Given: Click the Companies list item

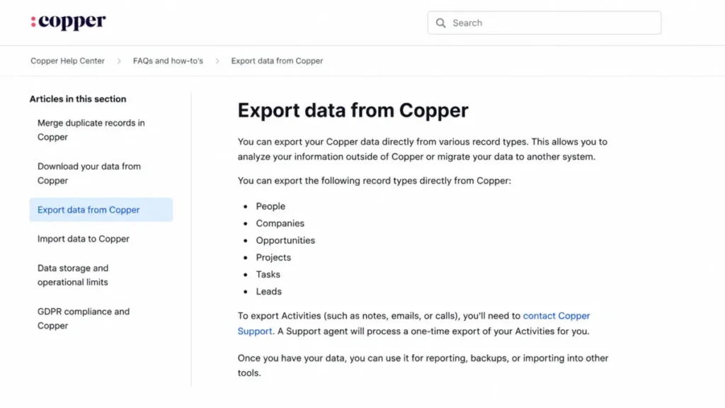Looking at the screenshot, I should pyautogui.click(x=280, y=223).
